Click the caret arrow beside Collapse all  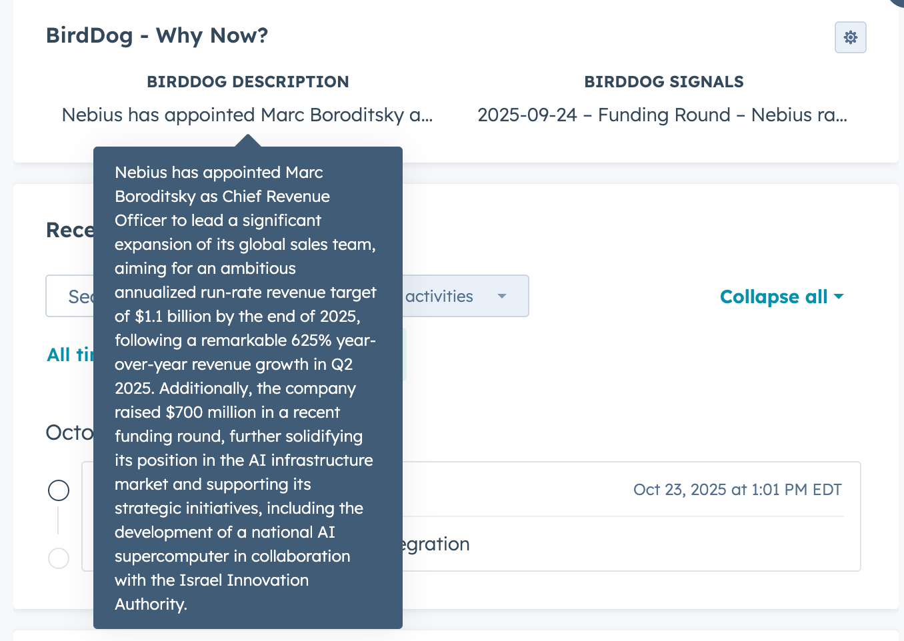(839, 297)
